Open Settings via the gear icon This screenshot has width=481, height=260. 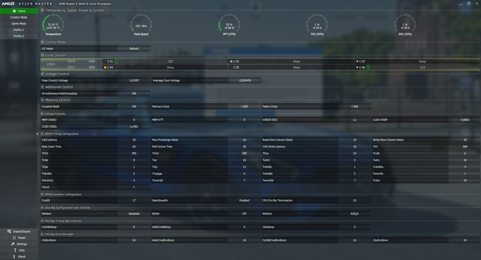(13, 244)
